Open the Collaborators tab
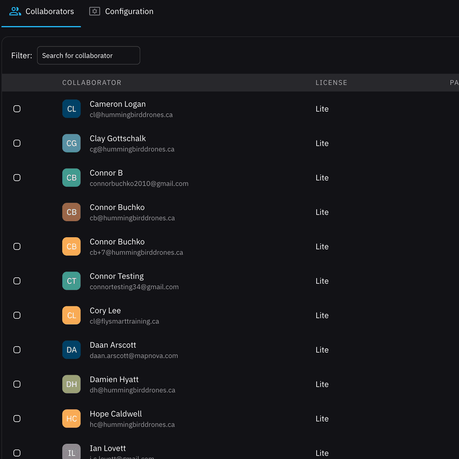Viewport: 459px width, 459px height. 42,12
